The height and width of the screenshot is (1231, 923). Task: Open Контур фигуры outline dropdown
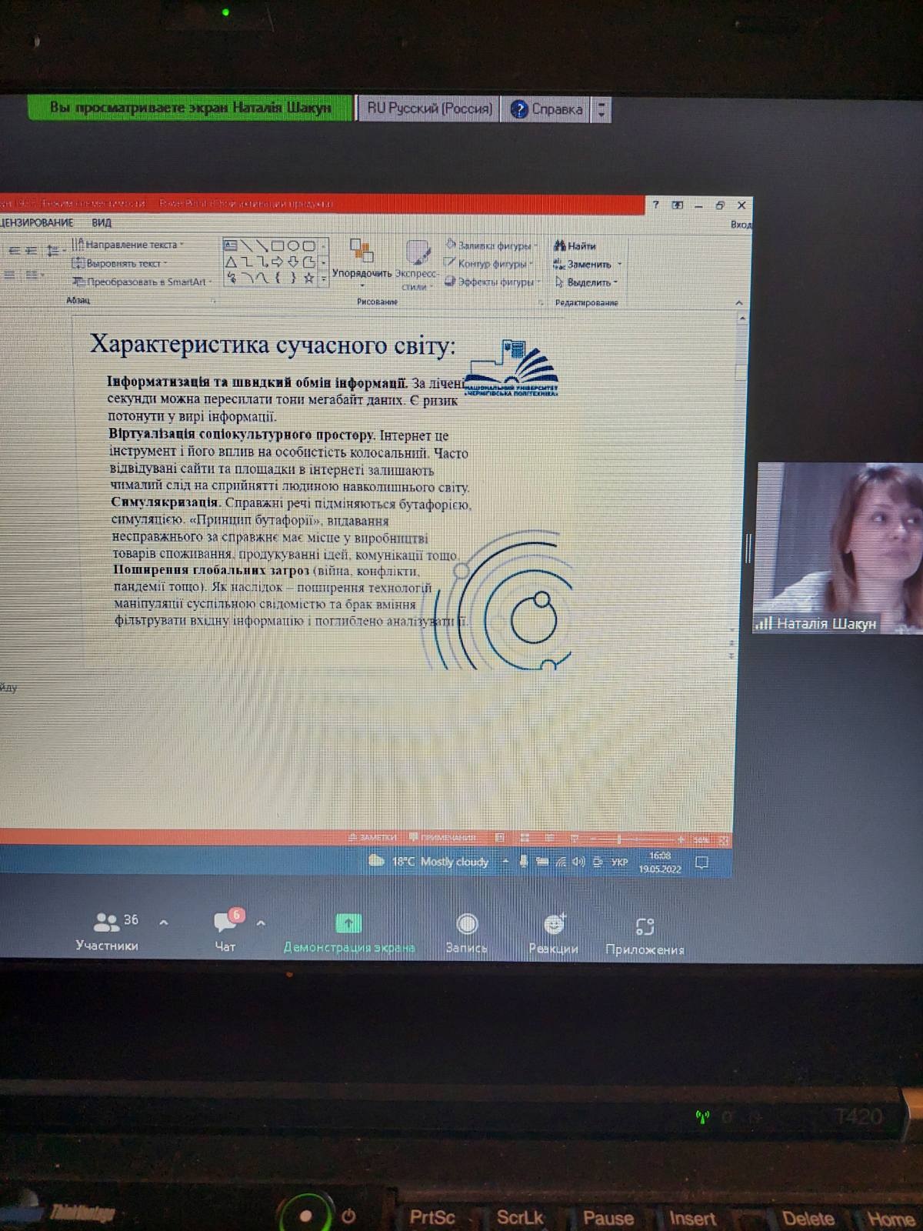pos(489,264)
